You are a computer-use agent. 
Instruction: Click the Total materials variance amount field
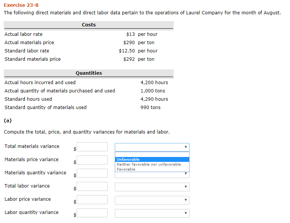pos(92,147)
